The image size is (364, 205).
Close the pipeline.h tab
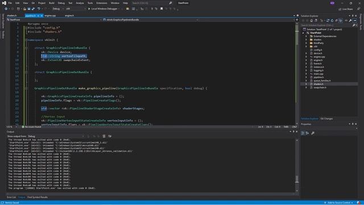coord(42,16)
